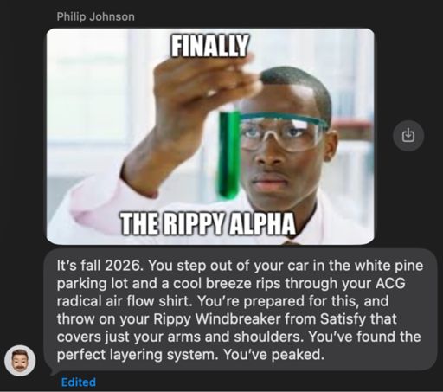Click the save image download icon

408,136
